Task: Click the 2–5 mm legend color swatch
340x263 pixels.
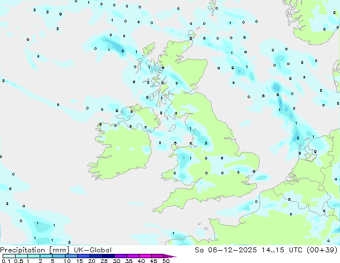Action: [46, 256]
